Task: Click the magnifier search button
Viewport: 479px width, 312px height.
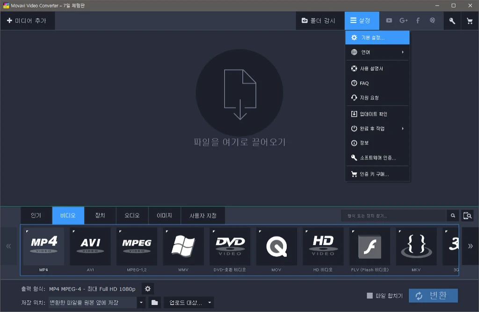Action: (x=453, y=216)
